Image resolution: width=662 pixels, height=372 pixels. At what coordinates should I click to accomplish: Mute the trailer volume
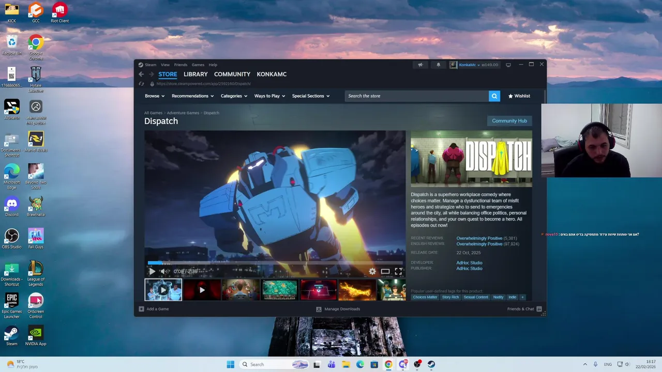pyautogui.click(x=164, y=271)
